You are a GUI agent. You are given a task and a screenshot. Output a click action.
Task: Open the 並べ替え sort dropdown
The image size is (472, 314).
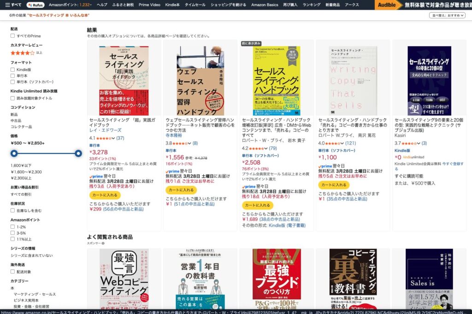[447, 15]
